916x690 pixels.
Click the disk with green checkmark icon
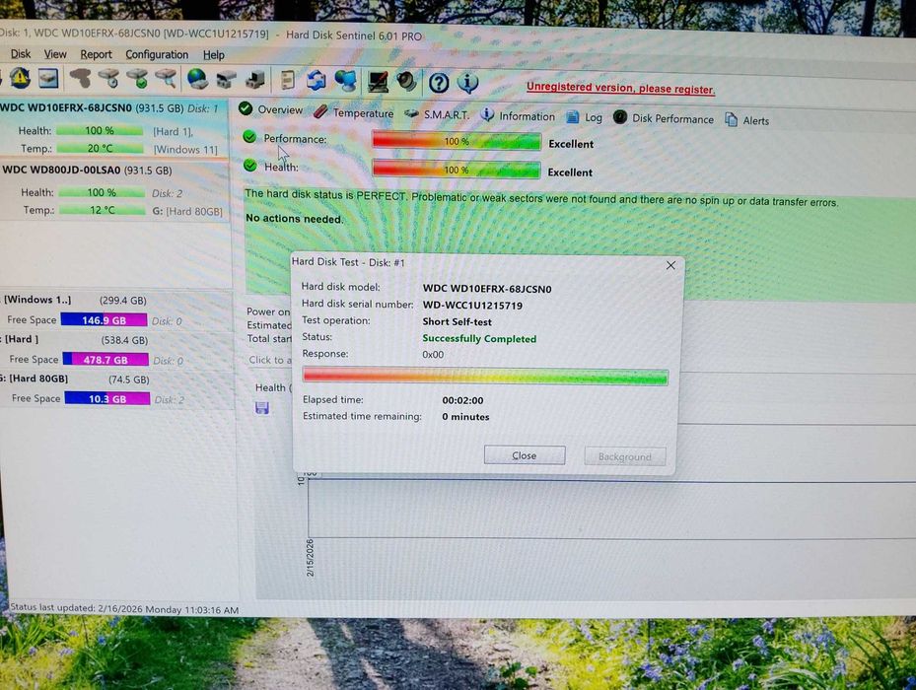(x=138, y=78)
